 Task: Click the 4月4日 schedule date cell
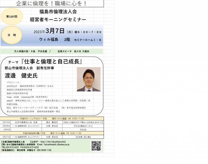pyautogui.click(x=6, y=129)
